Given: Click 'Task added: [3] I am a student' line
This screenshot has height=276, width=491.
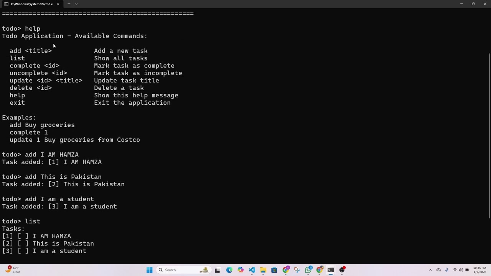Looking at the screenshot, I should click(x=59, y=206).
